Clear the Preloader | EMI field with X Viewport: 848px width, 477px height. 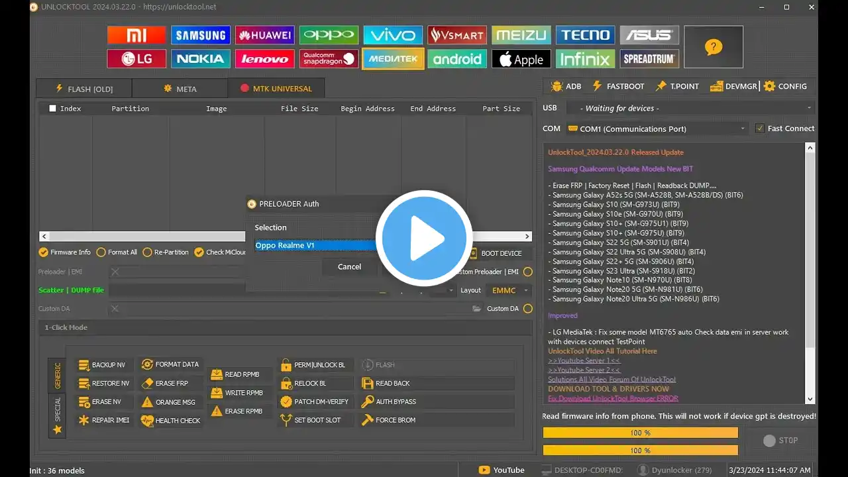[x=115, y=272]
